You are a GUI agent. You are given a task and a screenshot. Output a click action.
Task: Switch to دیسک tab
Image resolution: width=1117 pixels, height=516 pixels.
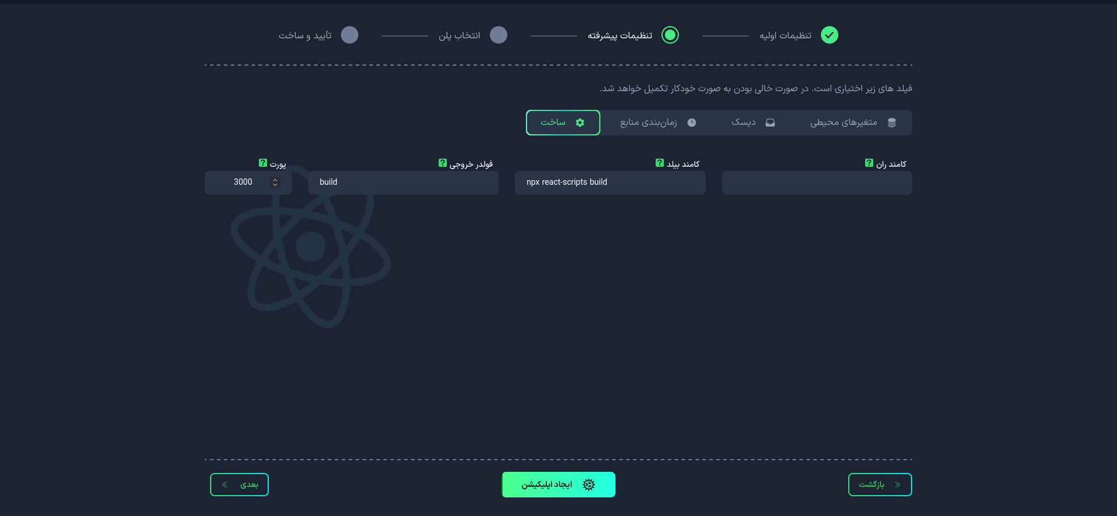point(753,123)
